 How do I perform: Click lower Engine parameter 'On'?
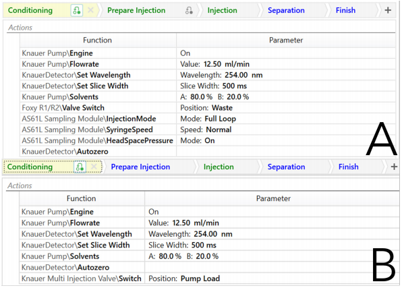tap(154, 212)
